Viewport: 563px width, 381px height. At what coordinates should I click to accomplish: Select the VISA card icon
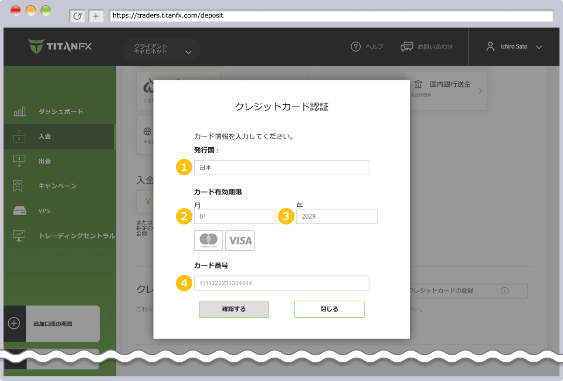click(x=240, y=240)
